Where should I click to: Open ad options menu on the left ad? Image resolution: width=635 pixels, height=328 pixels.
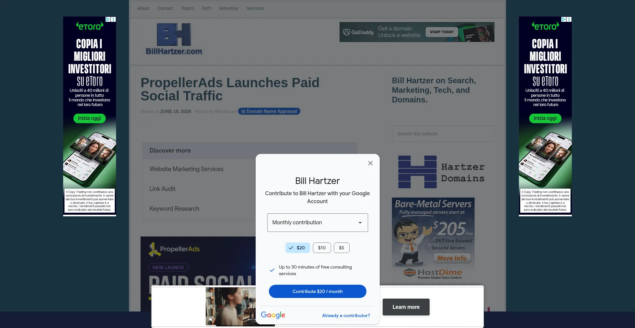[x=113, y=19]
